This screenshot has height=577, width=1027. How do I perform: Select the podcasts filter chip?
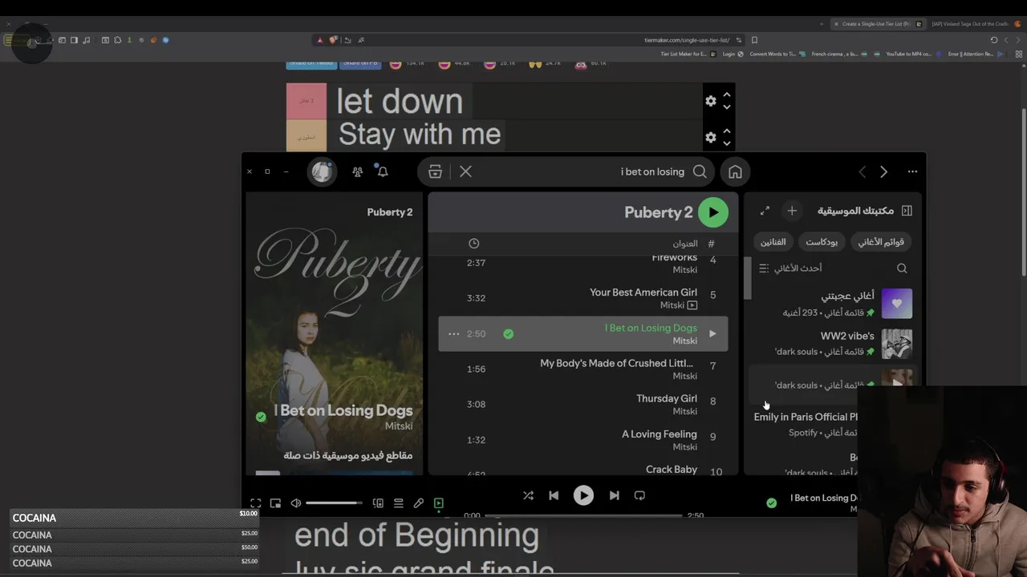tap(822, 242)
